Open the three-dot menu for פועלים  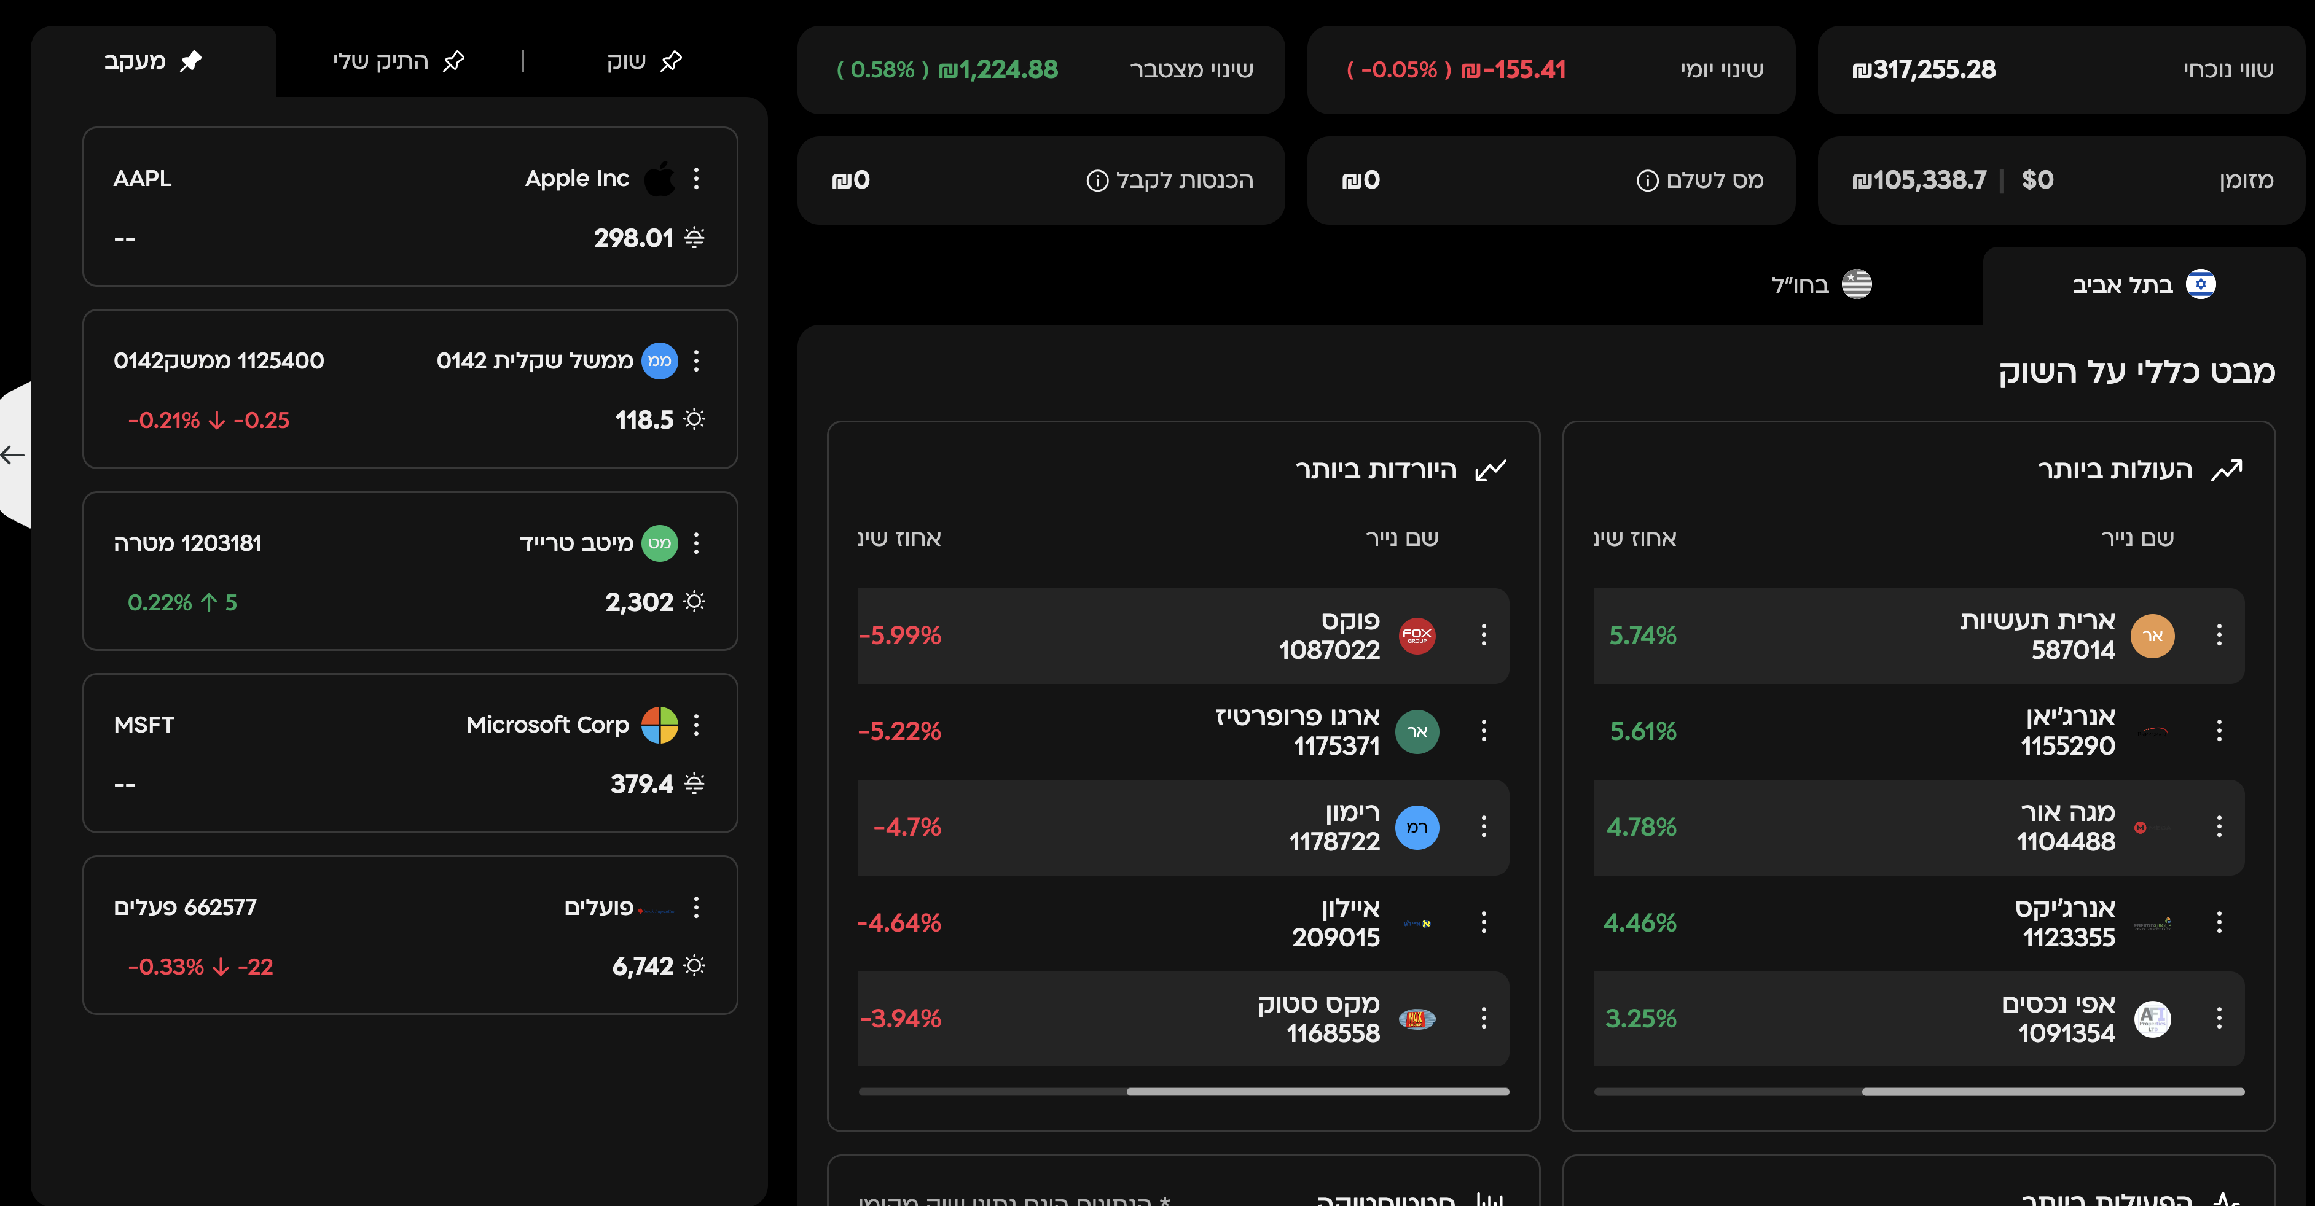tap(697, 907)
